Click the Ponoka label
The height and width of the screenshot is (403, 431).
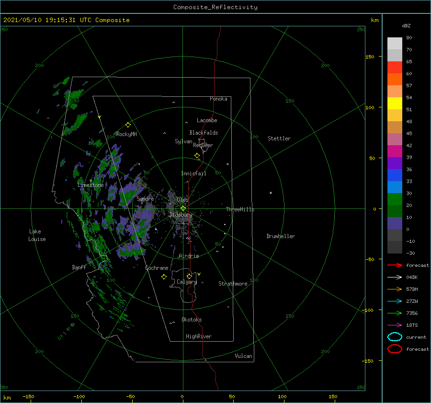point(218,99)
